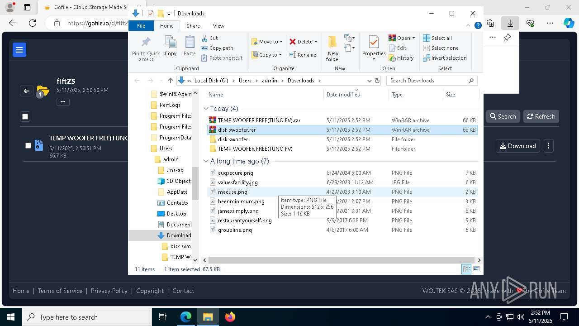
Task: Open file History in ribbon
Action: (x=401, y=58)
